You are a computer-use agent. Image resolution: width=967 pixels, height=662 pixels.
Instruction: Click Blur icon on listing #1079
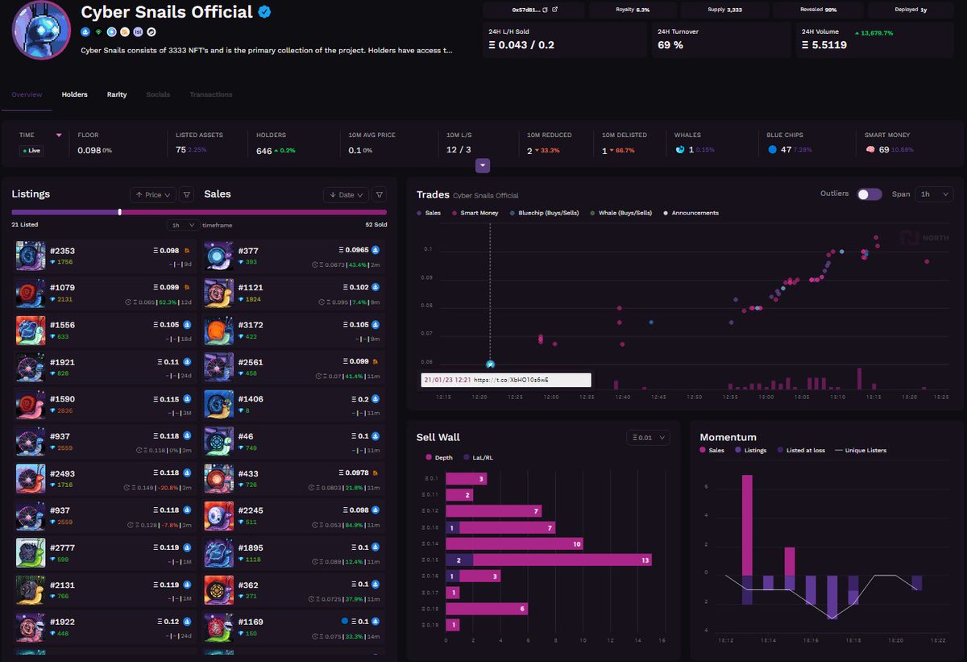pyautogui.click(x=187, y=287)
